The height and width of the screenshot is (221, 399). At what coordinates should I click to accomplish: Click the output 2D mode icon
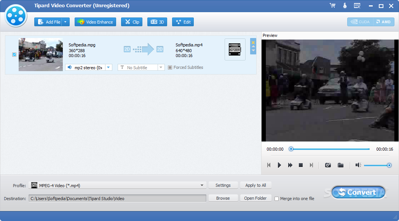160,49
